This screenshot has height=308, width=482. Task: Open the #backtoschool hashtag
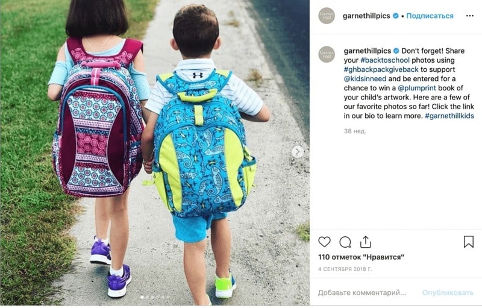(x=385, y=60)
